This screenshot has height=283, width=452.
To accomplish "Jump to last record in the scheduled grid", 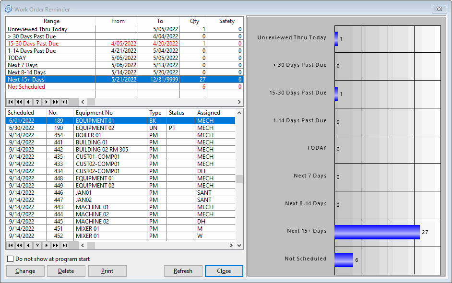I will pyautogui.click(x=64, y=245).
